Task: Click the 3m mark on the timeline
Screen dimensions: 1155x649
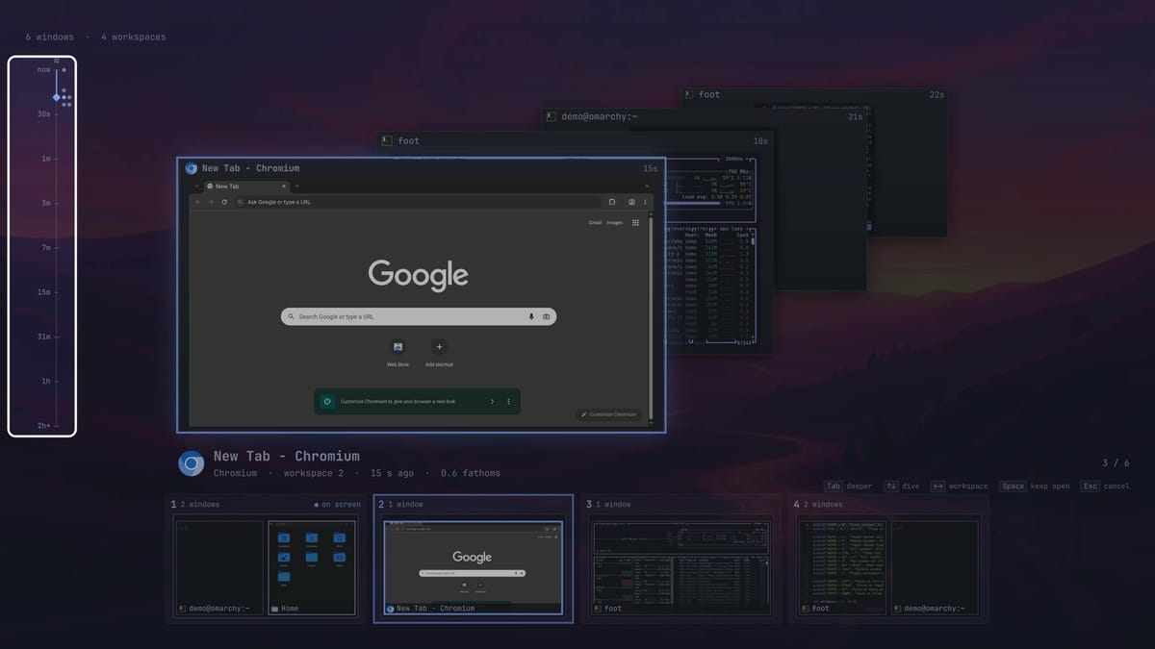Action: coord(46,203)
